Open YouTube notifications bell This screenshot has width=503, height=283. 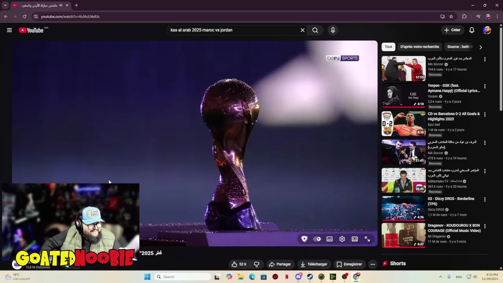[x=472, y=30]
